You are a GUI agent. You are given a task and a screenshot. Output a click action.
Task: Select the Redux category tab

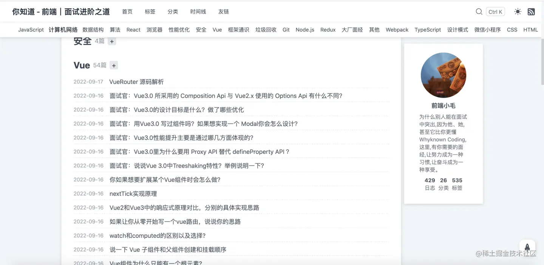(328, 30)
